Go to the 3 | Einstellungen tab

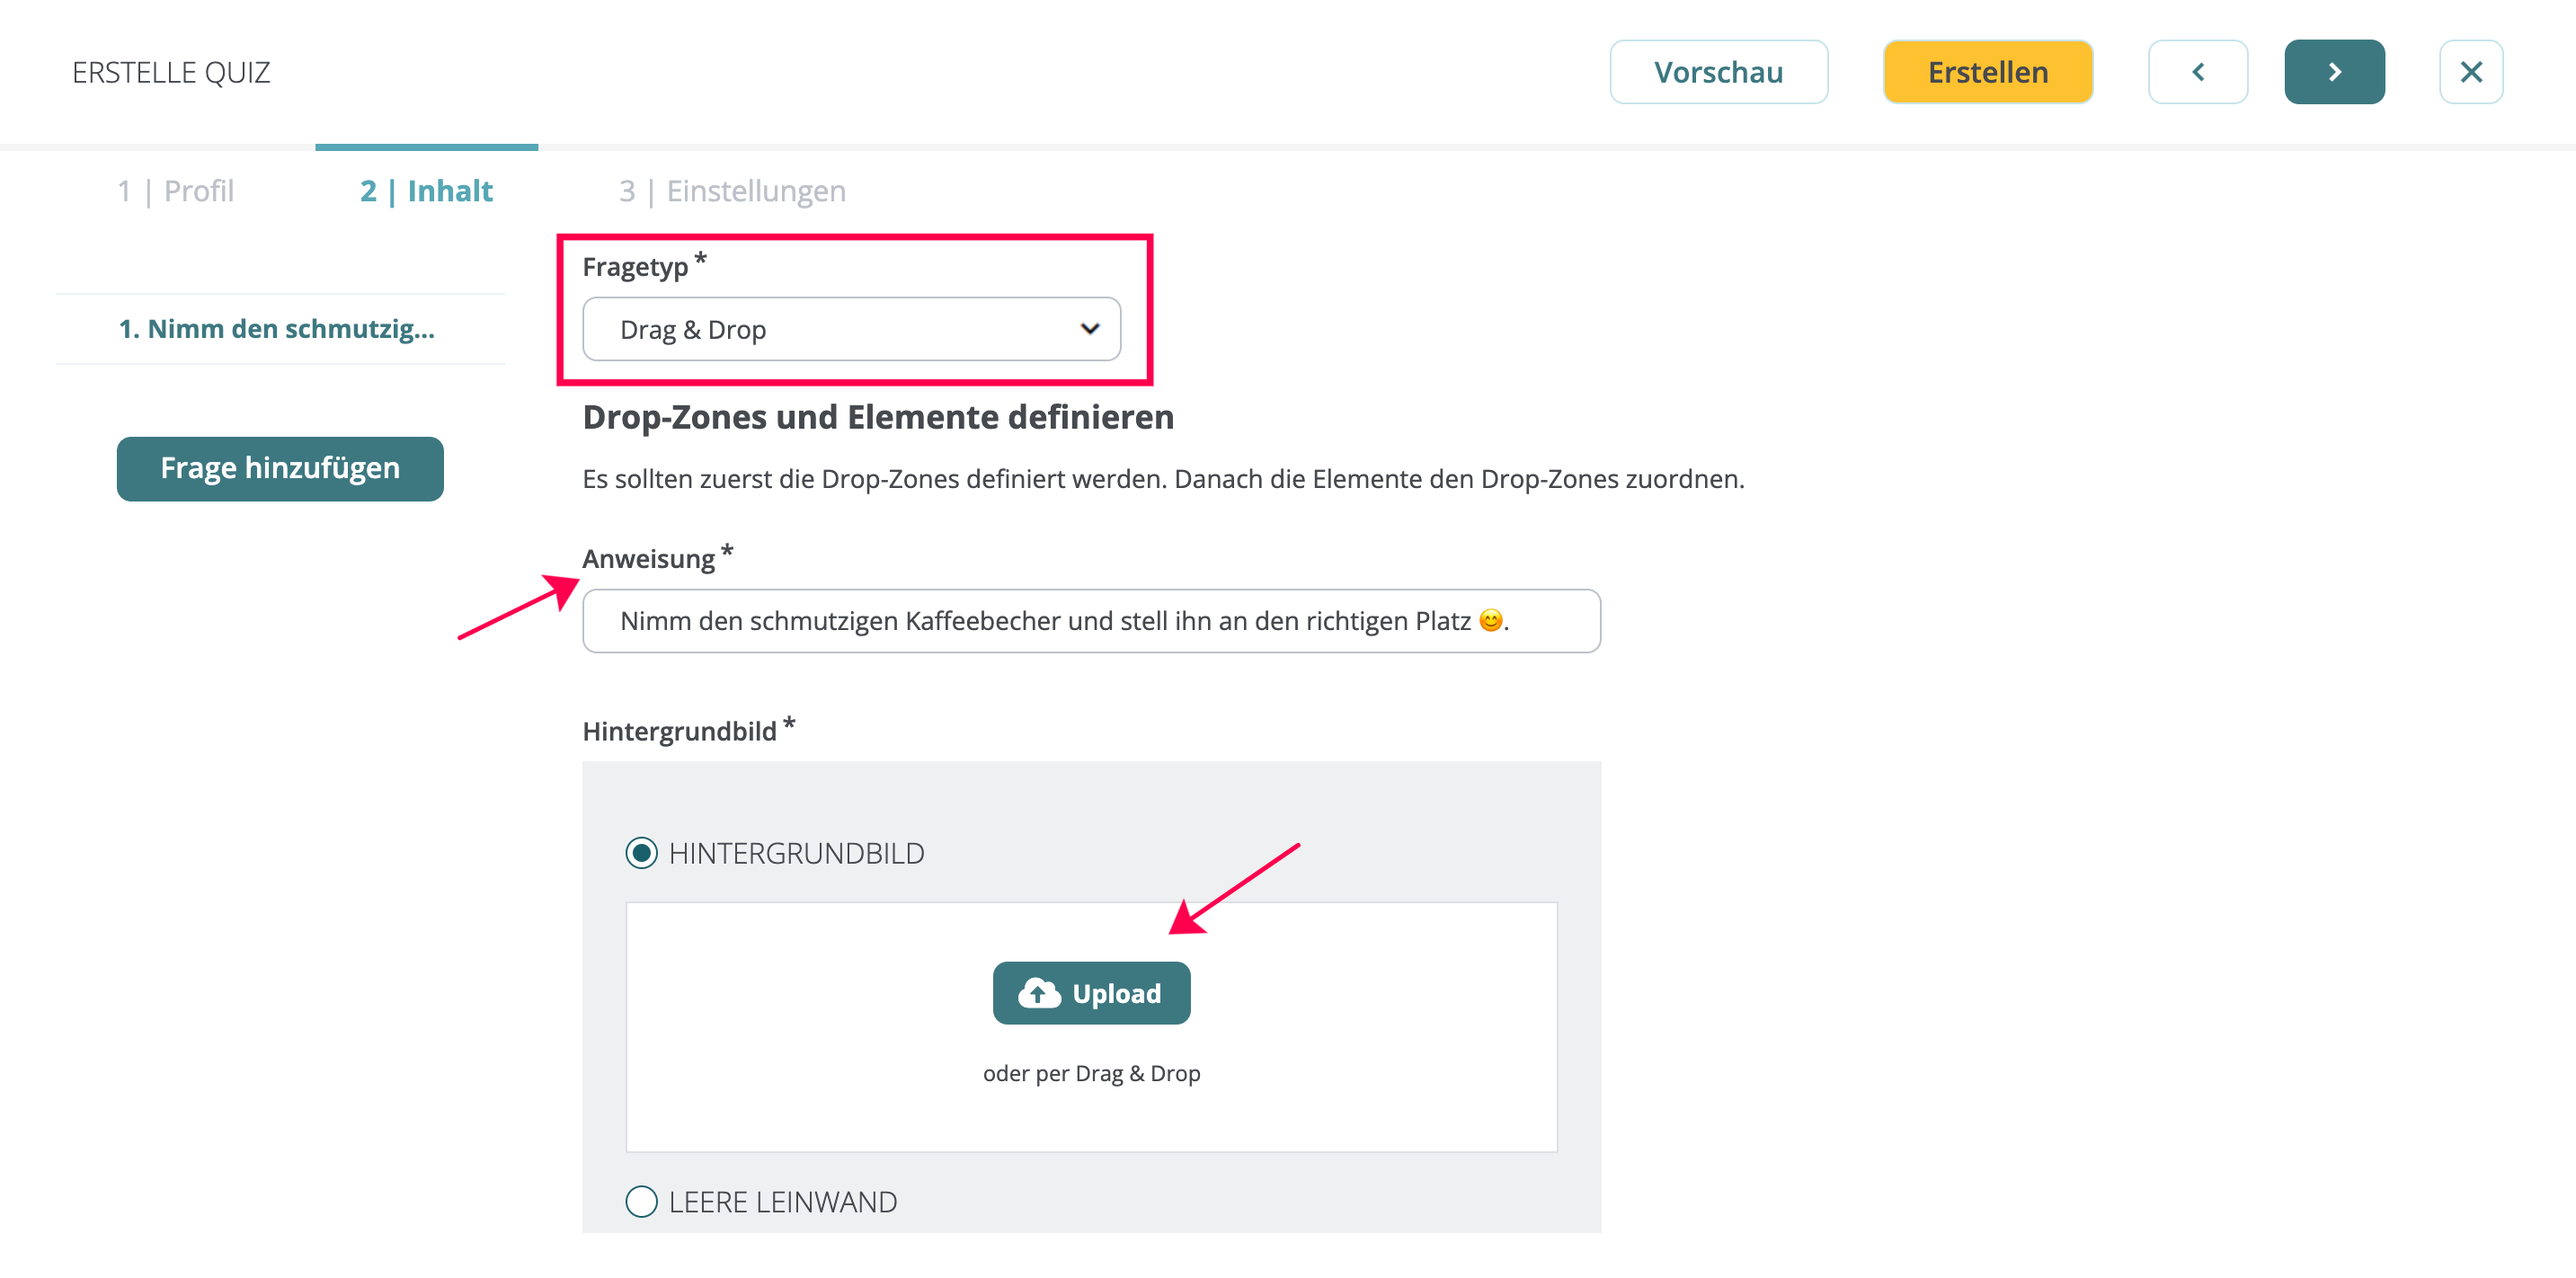(x=732, y=190)
